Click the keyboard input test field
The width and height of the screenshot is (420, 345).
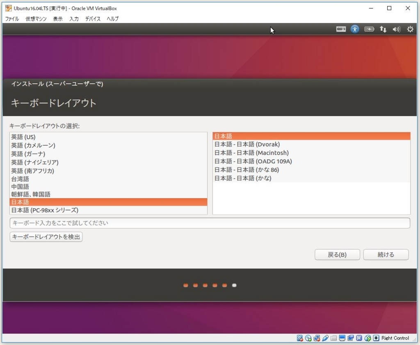[210, 223]
